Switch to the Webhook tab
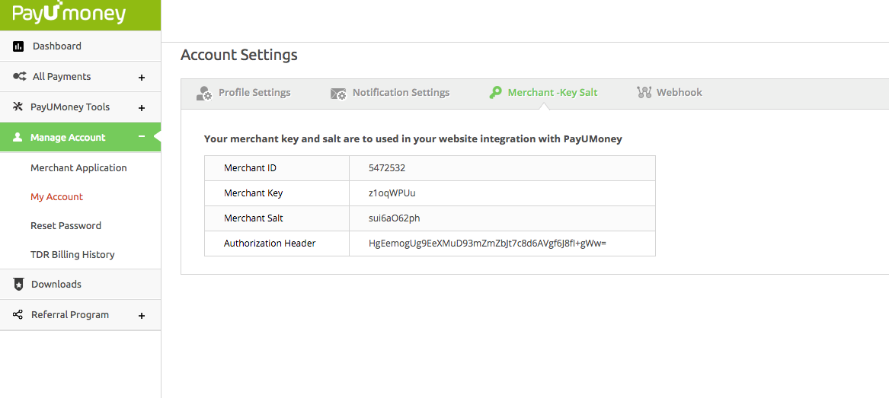Viewport: 889px width, 398px height. pos(679,93)
